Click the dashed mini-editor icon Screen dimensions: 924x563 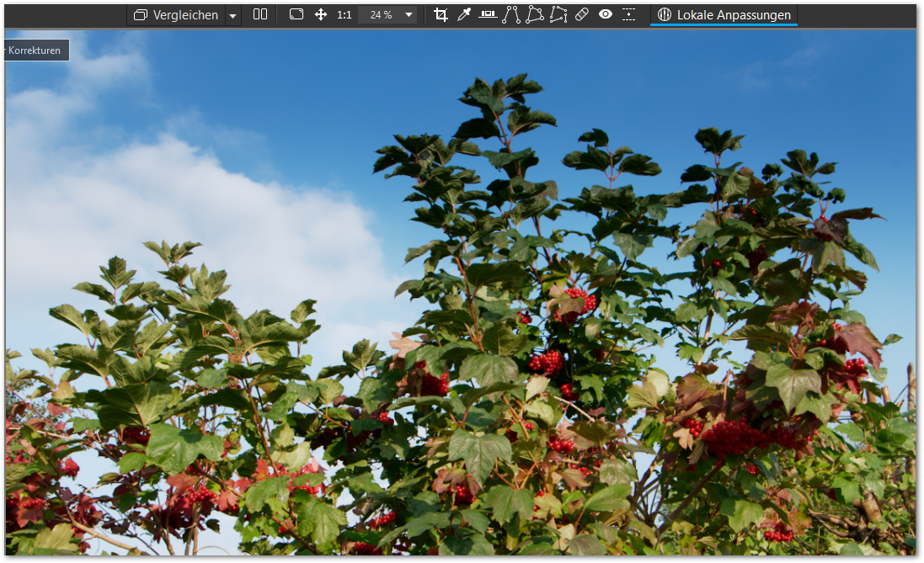pyautogui.click(x=629, y=14)
